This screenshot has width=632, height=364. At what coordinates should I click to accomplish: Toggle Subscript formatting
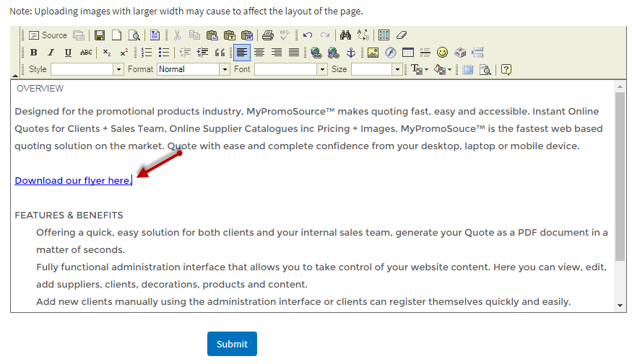tap(107, 53)
